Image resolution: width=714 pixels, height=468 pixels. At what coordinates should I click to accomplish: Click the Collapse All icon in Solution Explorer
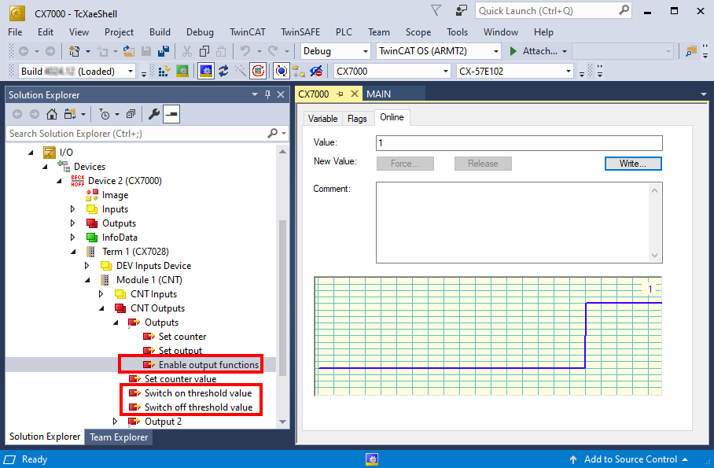(131, 114)
